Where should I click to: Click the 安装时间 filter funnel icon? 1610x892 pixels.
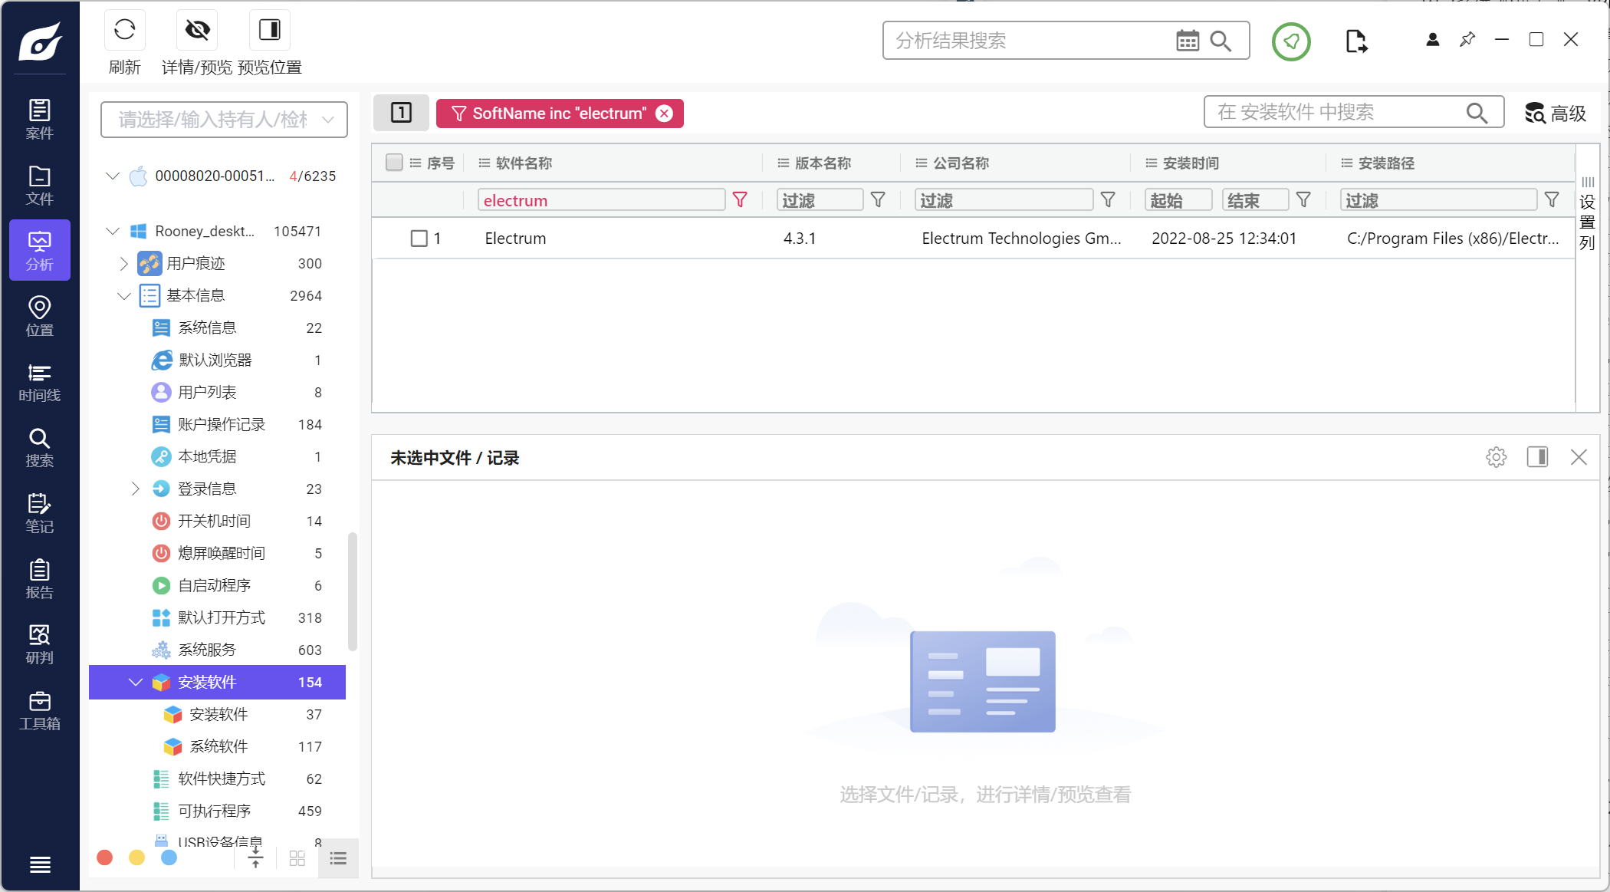point(1303,200)
